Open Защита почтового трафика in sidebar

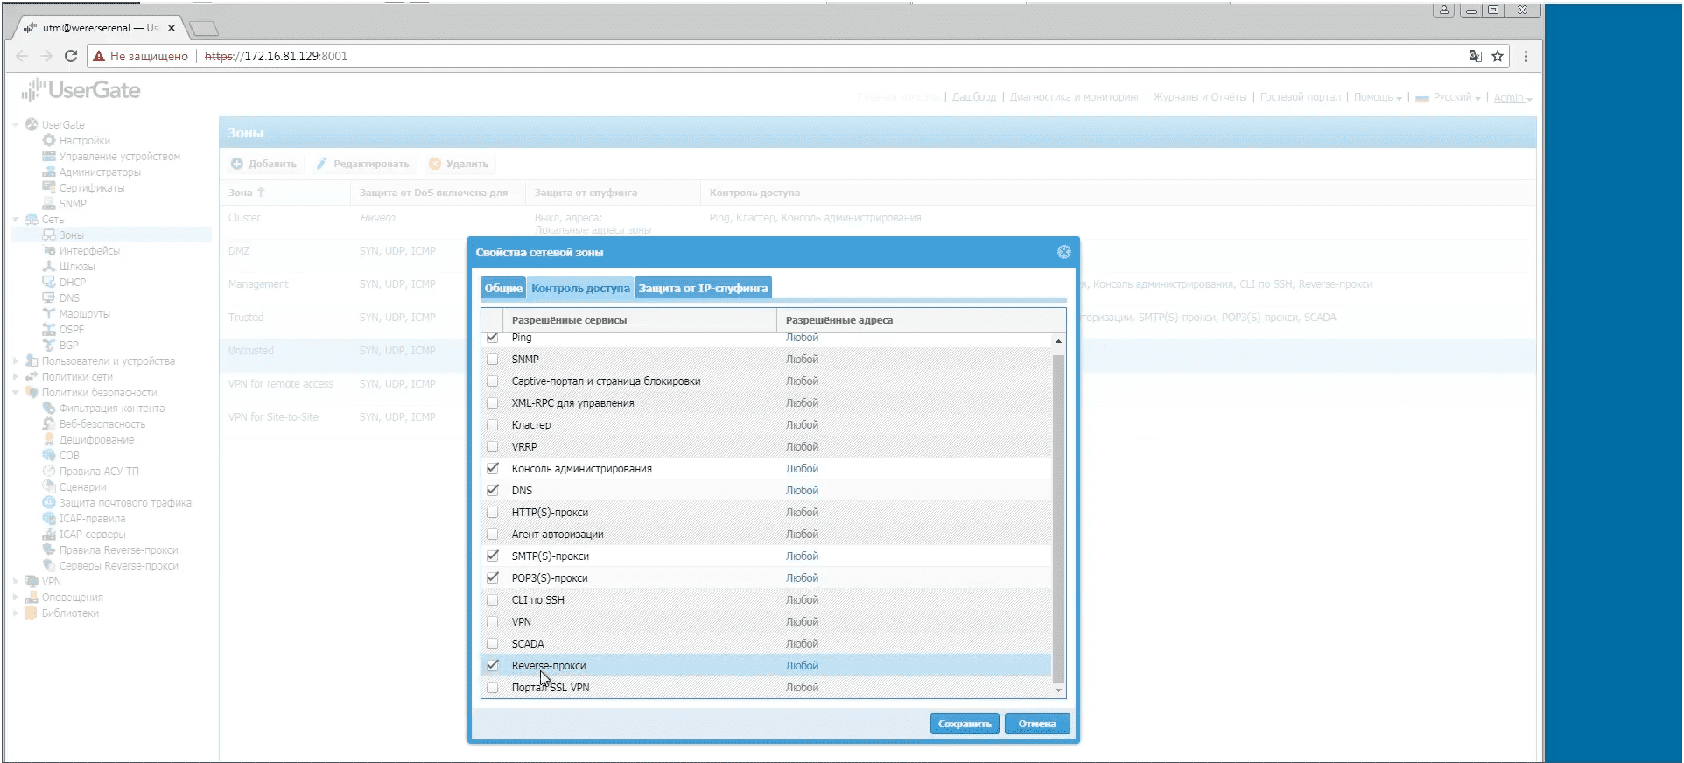[125, 503]
